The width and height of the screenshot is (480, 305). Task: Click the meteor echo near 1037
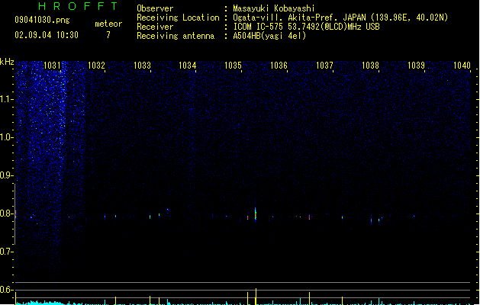click(x=310, y=217)
